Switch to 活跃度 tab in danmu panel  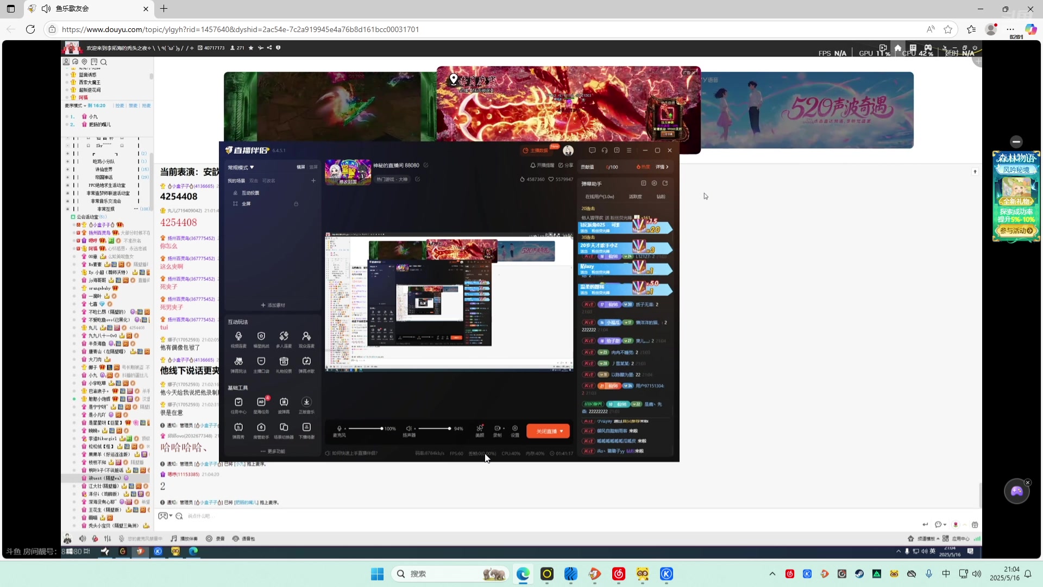635,197
